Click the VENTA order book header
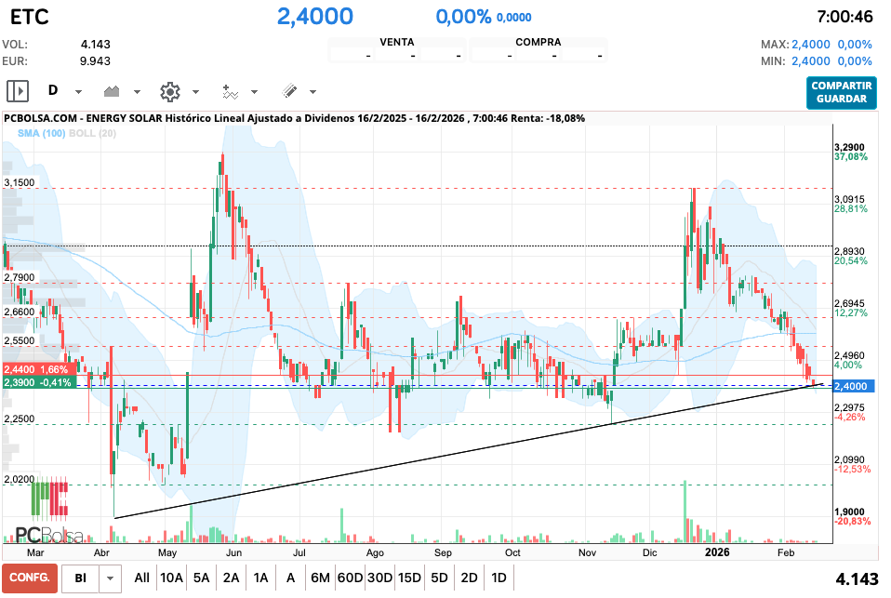891x598 pixels. (396, 42)
